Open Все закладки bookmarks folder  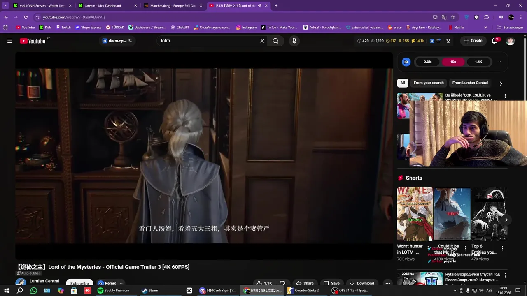[510, 28]
